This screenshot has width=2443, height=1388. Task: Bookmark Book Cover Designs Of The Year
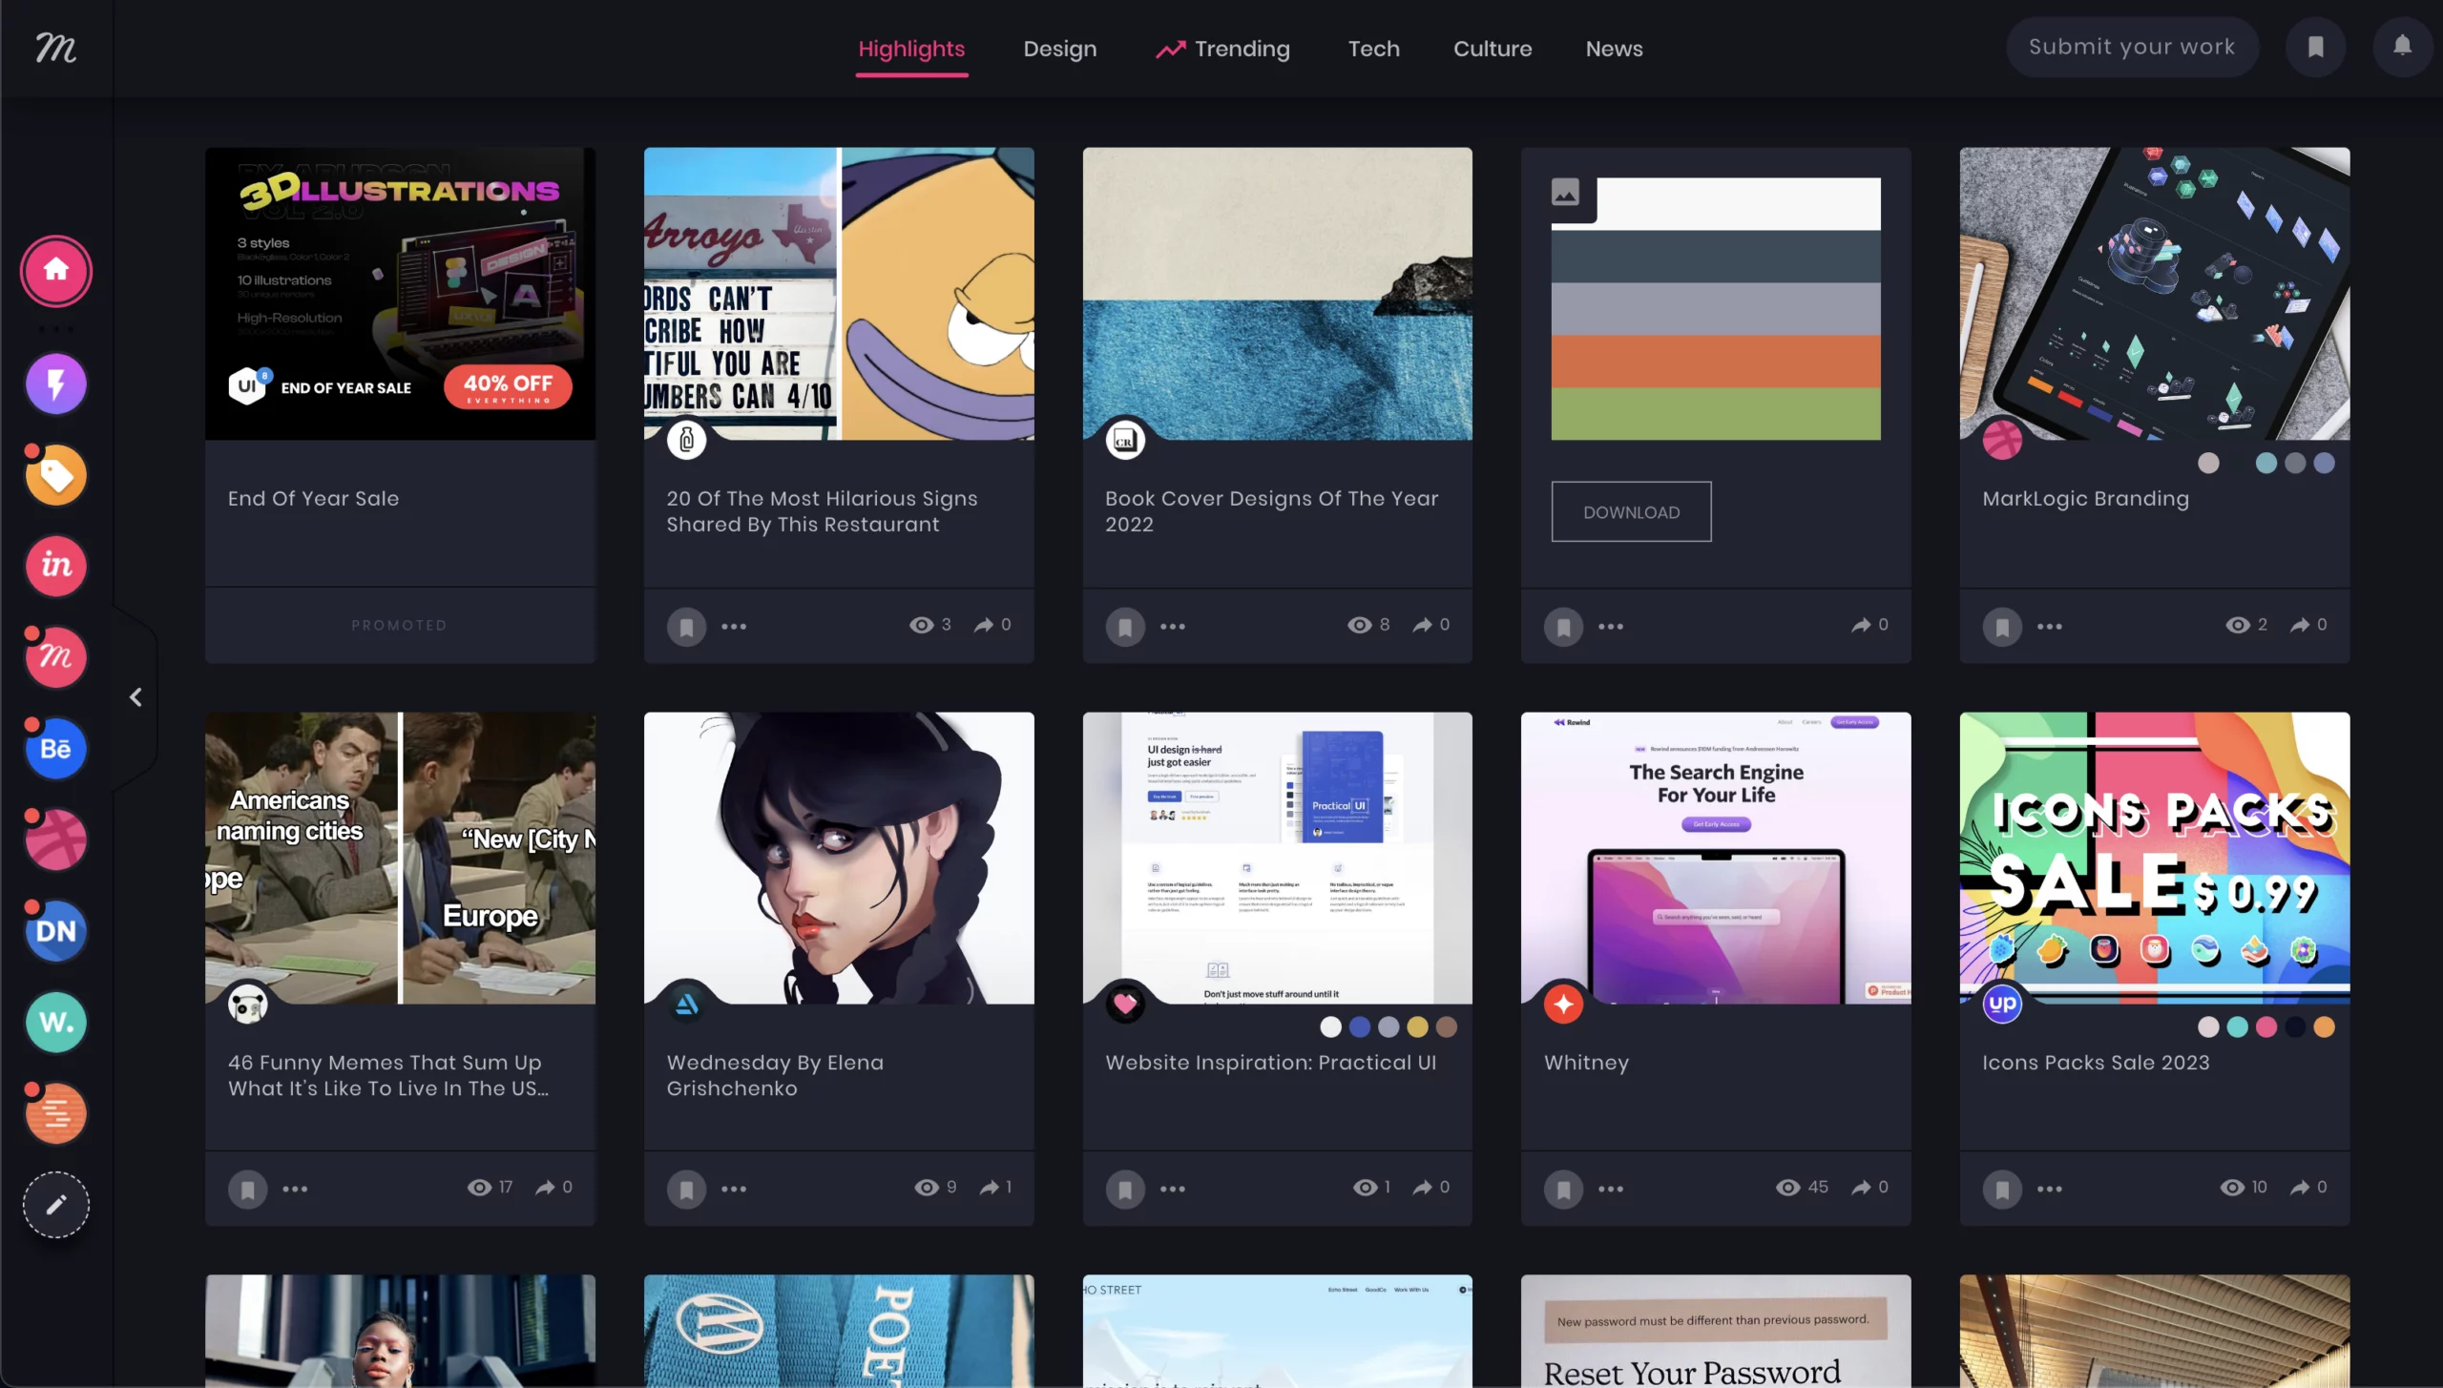coord(1124,627)
